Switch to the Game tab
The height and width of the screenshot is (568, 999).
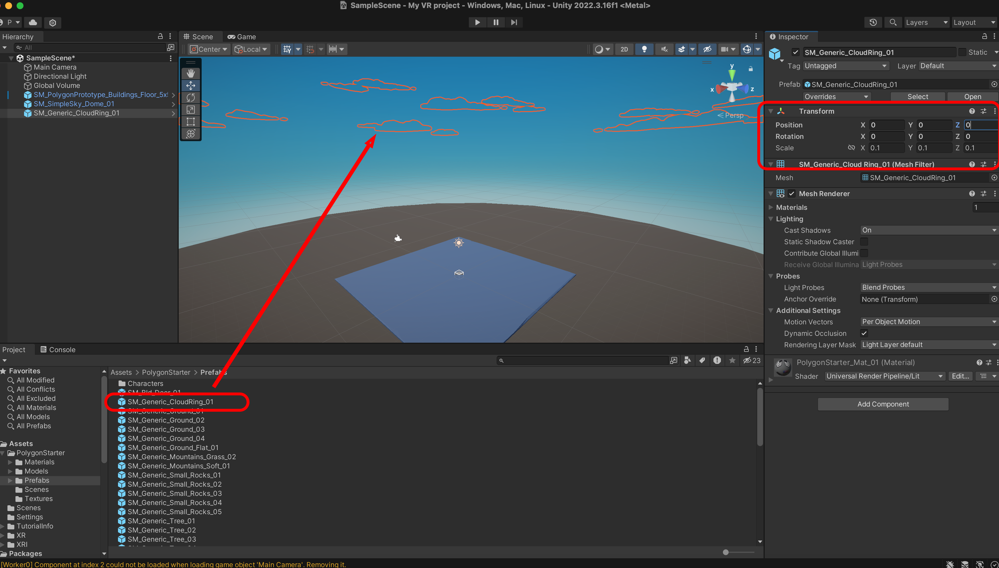pos(242,37)
